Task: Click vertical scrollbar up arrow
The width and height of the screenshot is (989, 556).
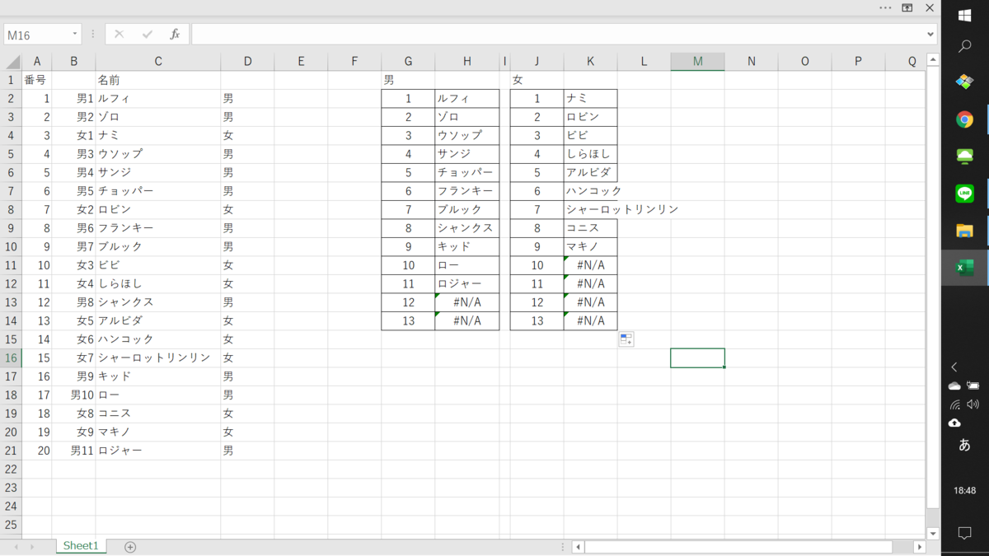Action: 933,60
